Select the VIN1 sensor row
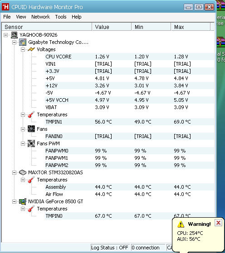The height and width of the screenshot is (253, 225). tap(129, 64)
